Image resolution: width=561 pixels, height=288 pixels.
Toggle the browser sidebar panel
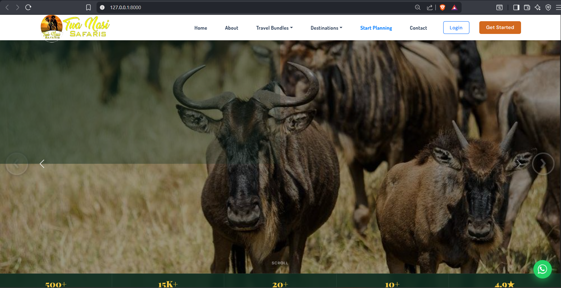click(x=516, y=7)
